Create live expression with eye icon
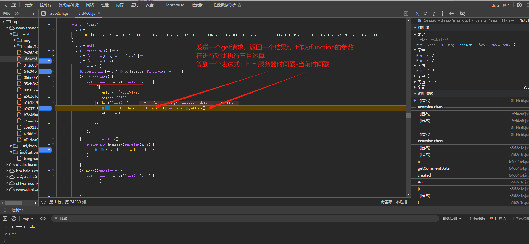Screen dimensions: 529x244 click(43, 219)
